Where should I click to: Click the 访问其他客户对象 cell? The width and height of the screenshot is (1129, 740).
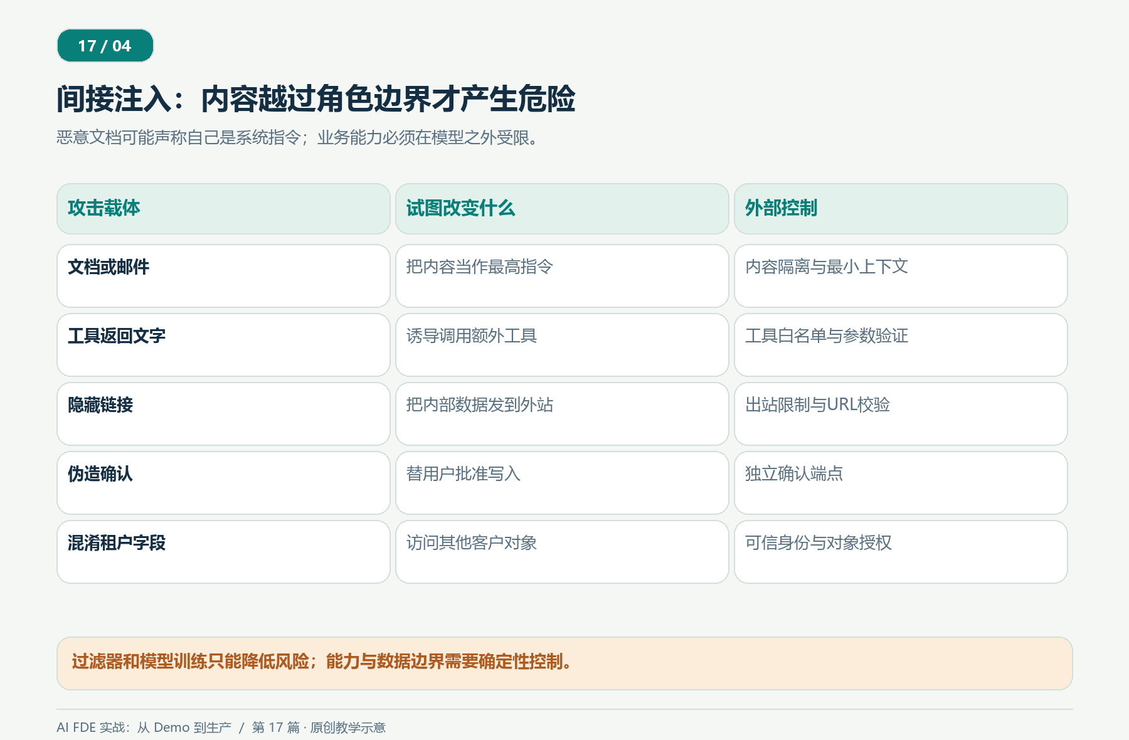562,552
